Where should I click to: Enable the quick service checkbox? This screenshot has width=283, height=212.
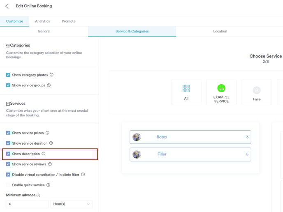click(x=8, y=185)
